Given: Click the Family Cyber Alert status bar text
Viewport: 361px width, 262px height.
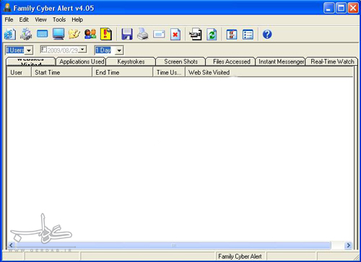Looking at the screenshot, I should point(240,256).
